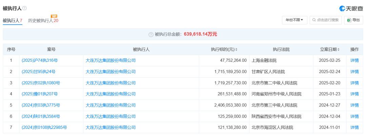This screenshot has height=138, width=366.
Task: Open case (2024)京0108执22985号
Action: pyautogui.click(x=44, y=127)
